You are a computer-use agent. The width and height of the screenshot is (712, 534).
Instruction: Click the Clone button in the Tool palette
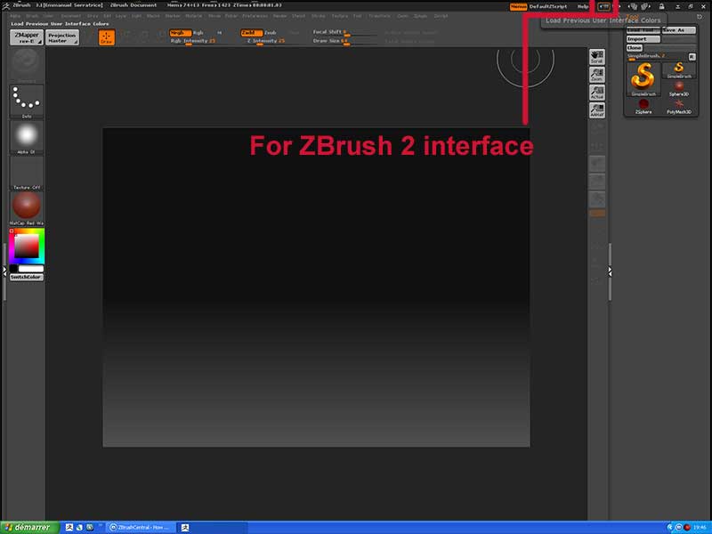pyautogui.click(x=635, y=48)
